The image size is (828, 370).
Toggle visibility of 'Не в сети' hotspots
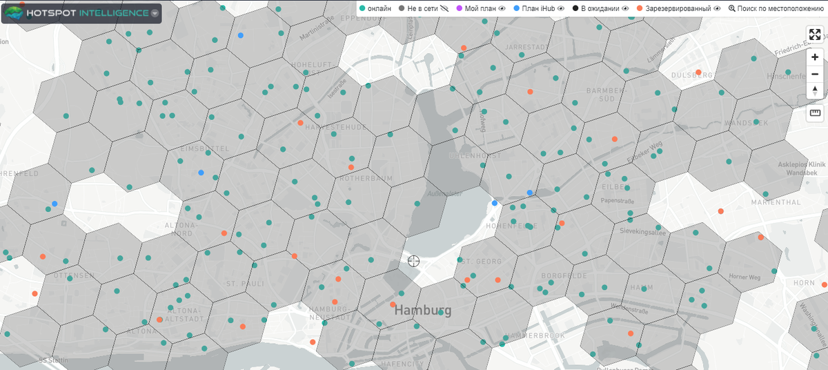(444, 8)
